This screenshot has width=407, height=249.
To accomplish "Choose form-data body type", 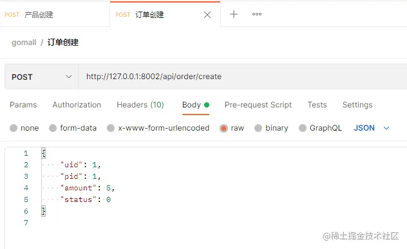I will pyautogui.click(x=53, y=128).
